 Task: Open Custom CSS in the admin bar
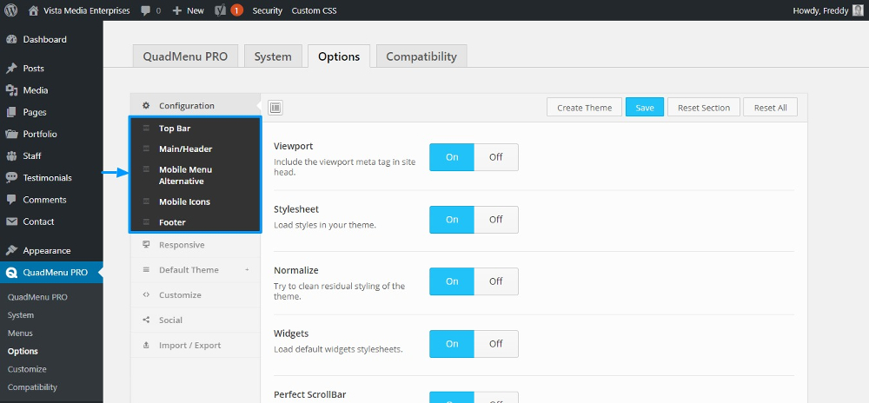pyautogui.click(x=314, y=10)
